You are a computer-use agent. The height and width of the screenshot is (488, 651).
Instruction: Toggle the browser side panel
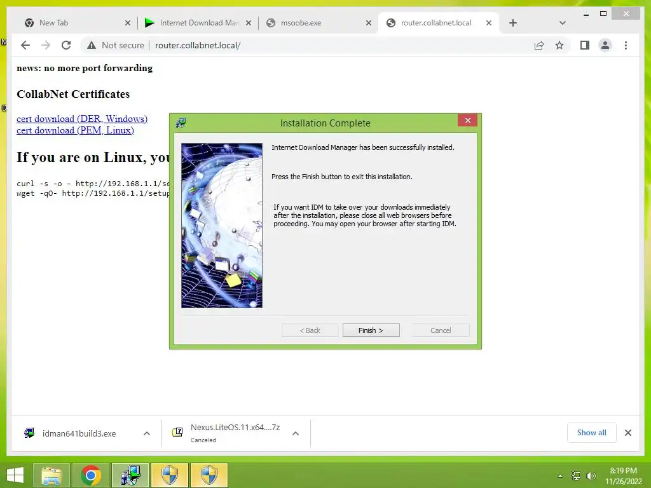585,45
